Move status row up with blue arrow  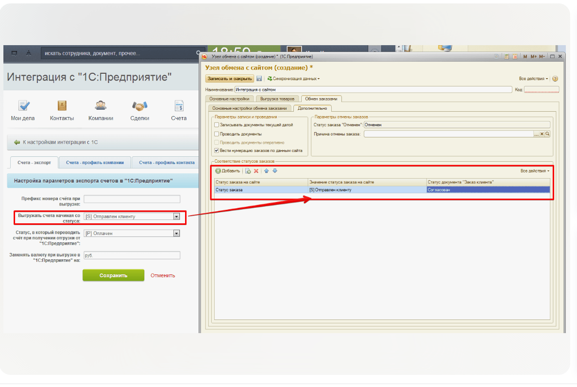267,171
